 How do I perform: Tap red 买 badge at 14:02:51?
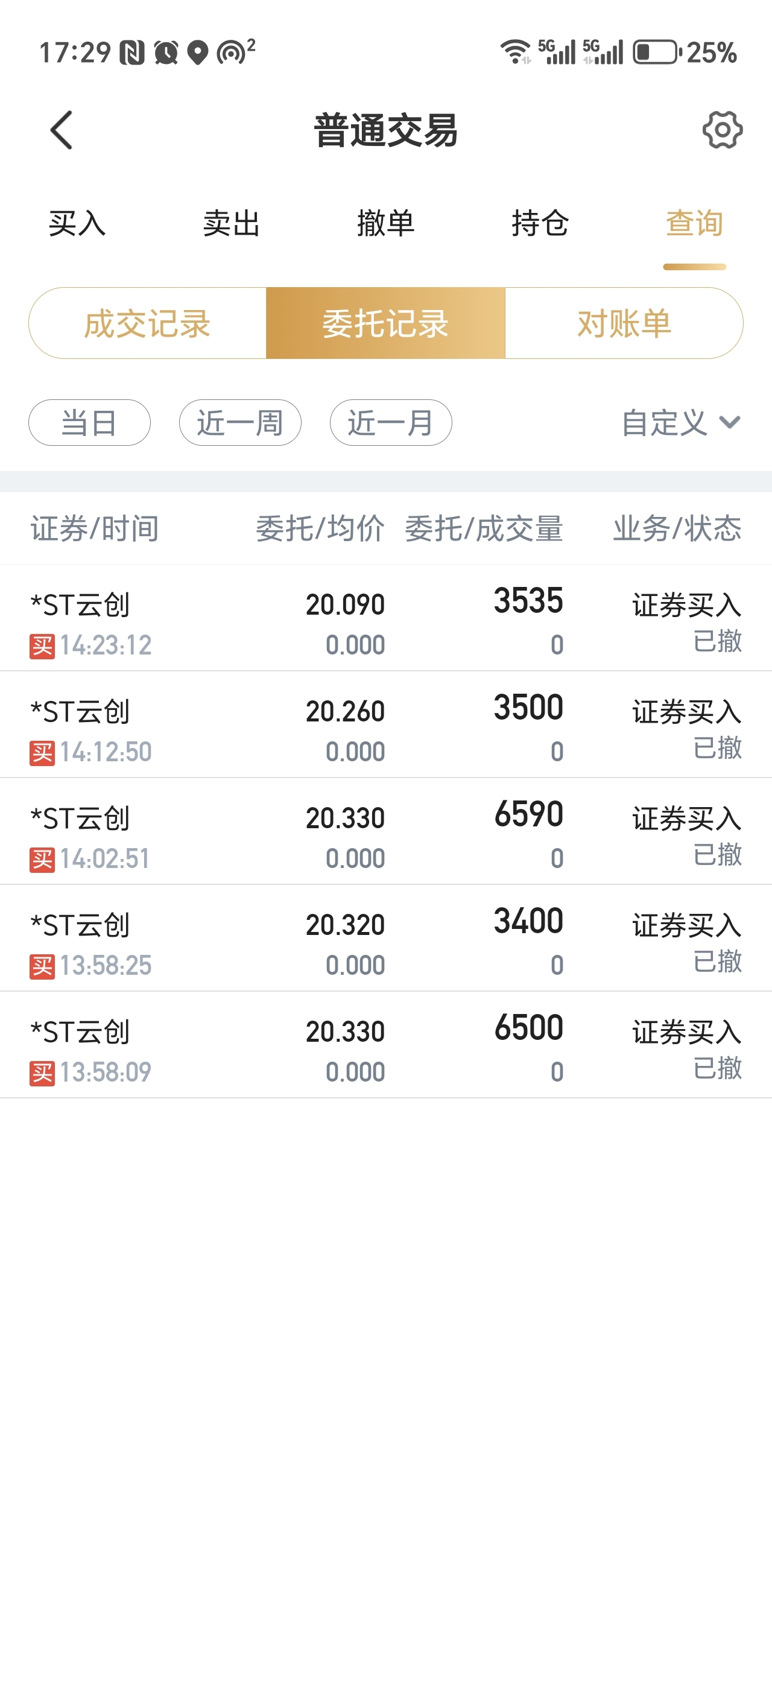pyautogui.click(x=42, y=860)
